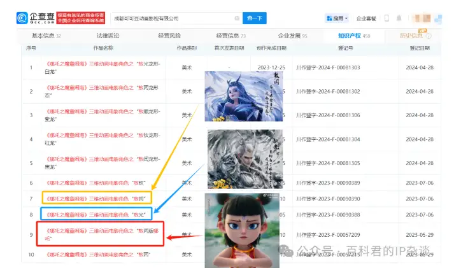Viewport: 461px width, 268px height.
Task: Click the 登记号 column header
Action: click(x=346, y=48)
